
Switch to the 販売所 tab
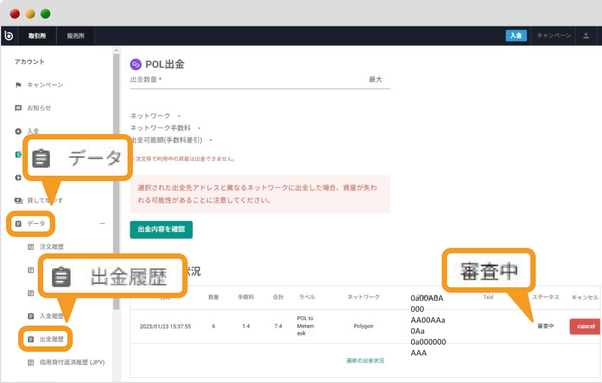tap(76, 36)
